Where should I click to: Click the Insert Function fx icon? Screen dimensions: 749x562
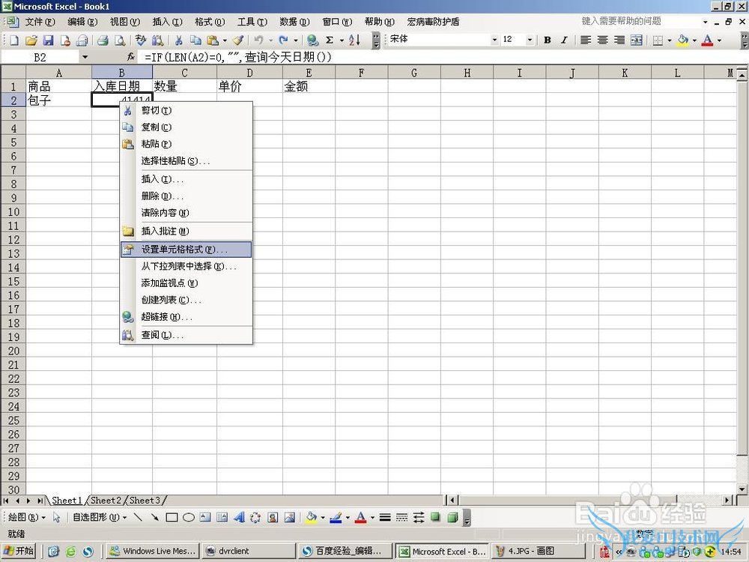coord(131,57)
